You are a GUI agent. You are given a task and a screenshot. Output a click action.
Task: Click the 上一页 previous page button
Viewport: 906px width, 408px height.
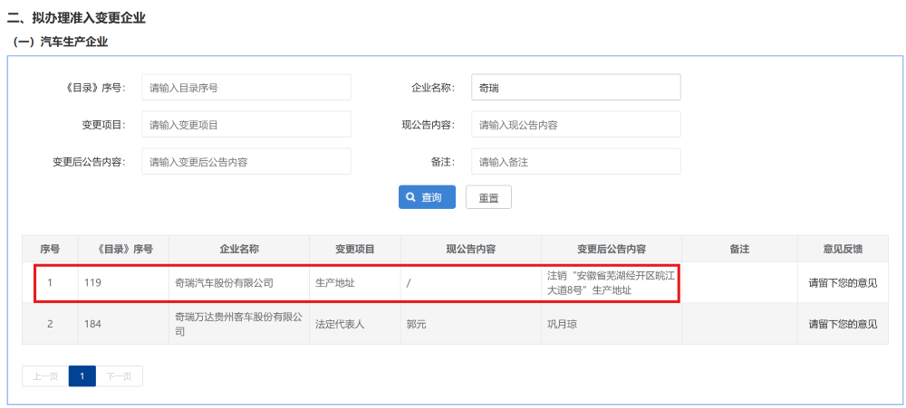(x=45, y=376)
